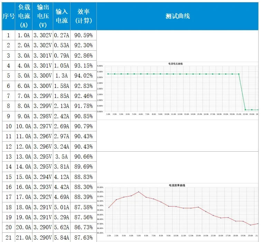Select the 3.297V output voltage cell
The image size is (261, 242).
coord(43,126)
